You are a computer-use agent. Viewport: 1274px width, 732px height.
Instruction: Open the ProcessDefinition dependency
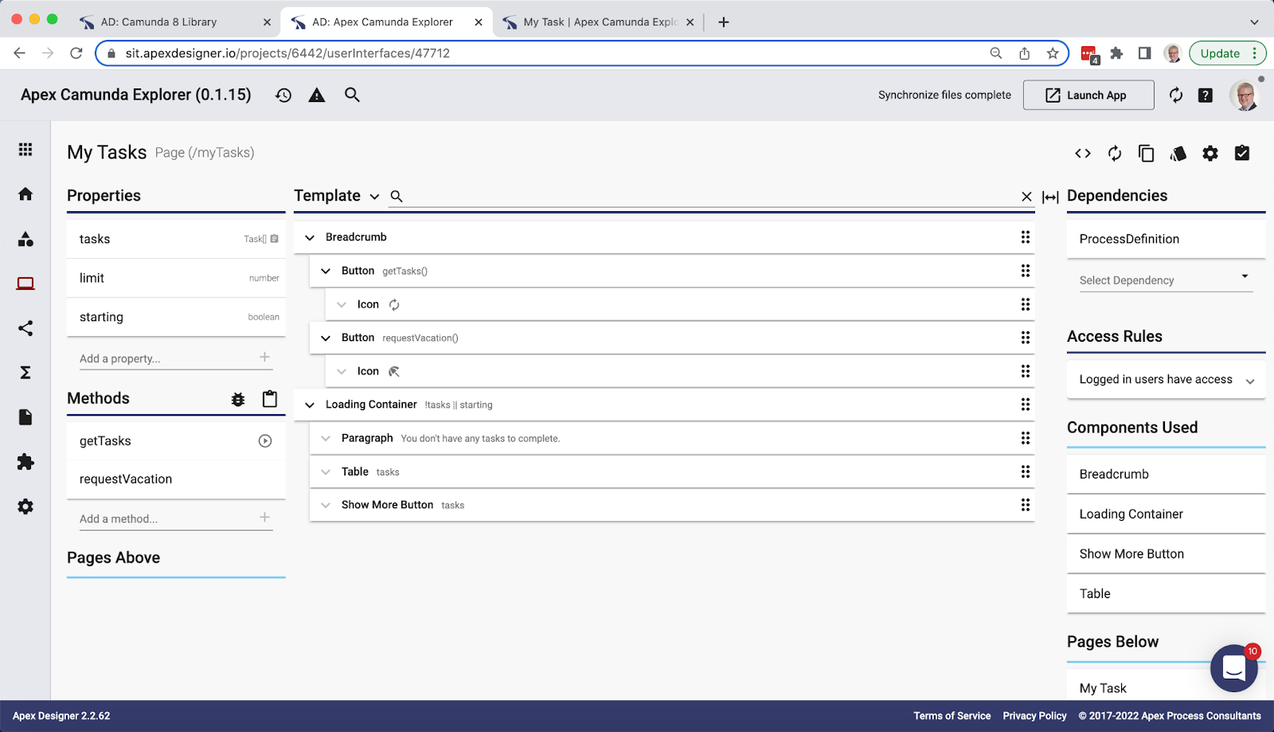(1166, 239)
